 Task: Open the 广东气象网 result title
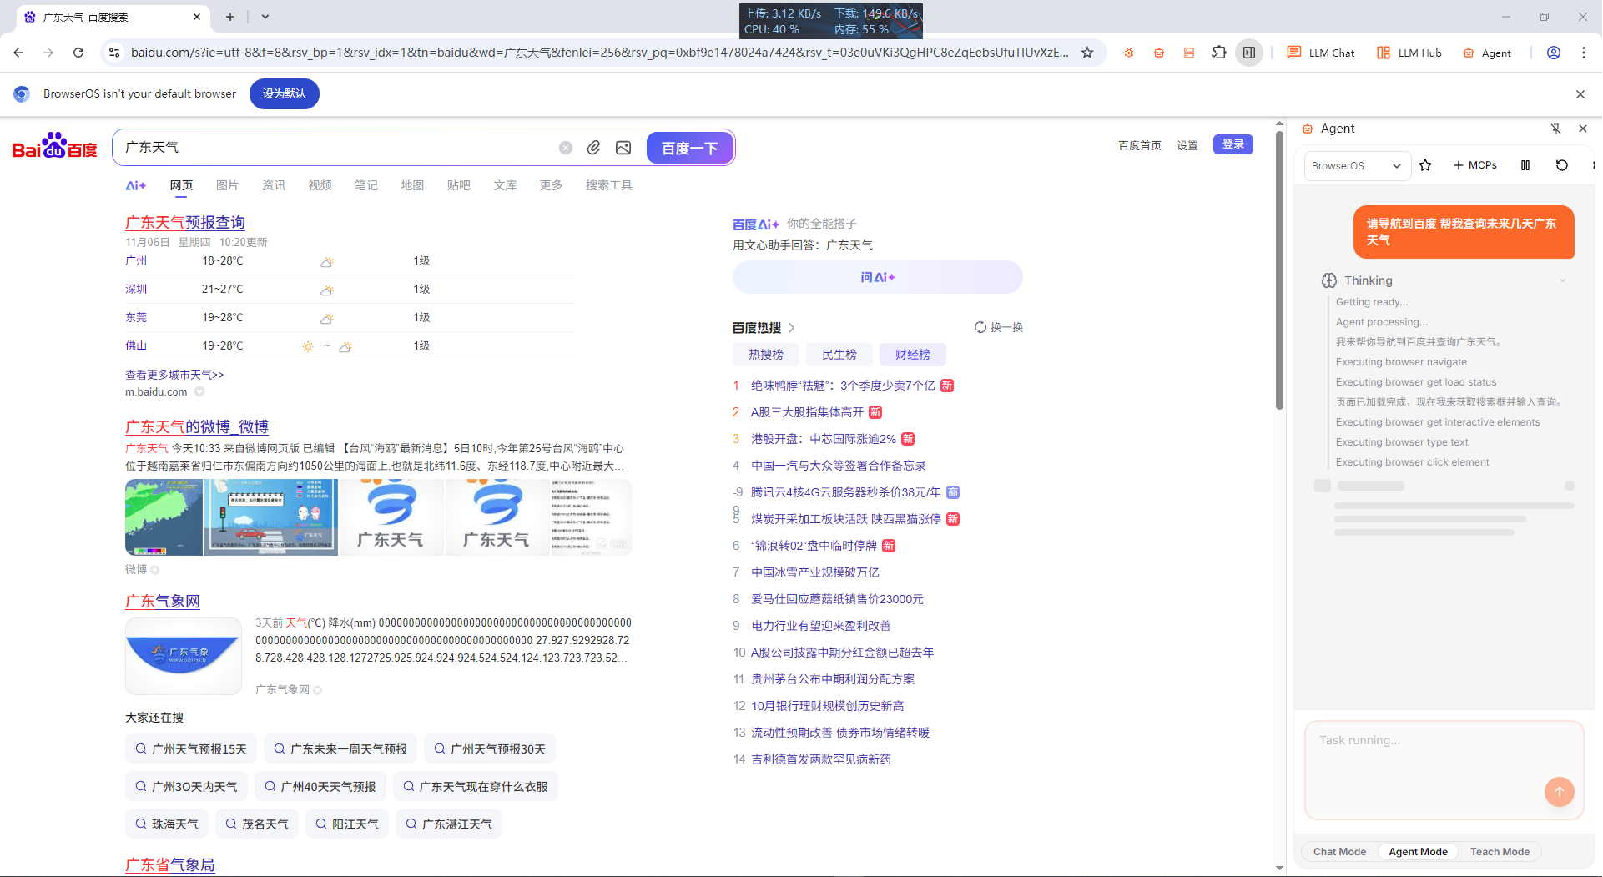point(163,601)
